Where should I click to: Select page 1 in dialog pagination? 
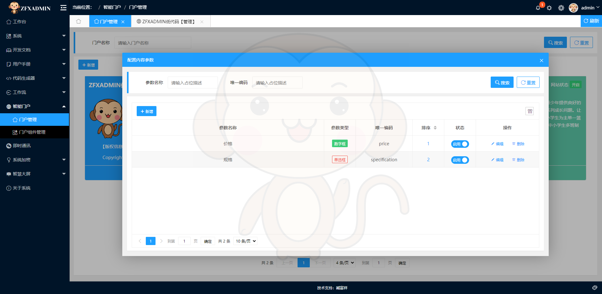(x=150, y=241)
